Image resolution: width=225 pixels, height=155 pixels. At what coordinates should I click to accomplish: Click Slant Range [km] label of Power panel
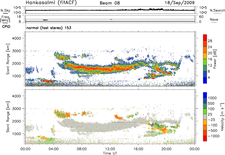tap(8, 59)
